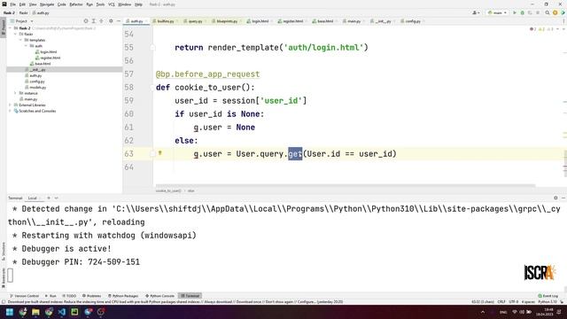Screen dimensions: 567x319
Task: Toggle the Project tool window stripe button
Action: click(x=4, y=27)
